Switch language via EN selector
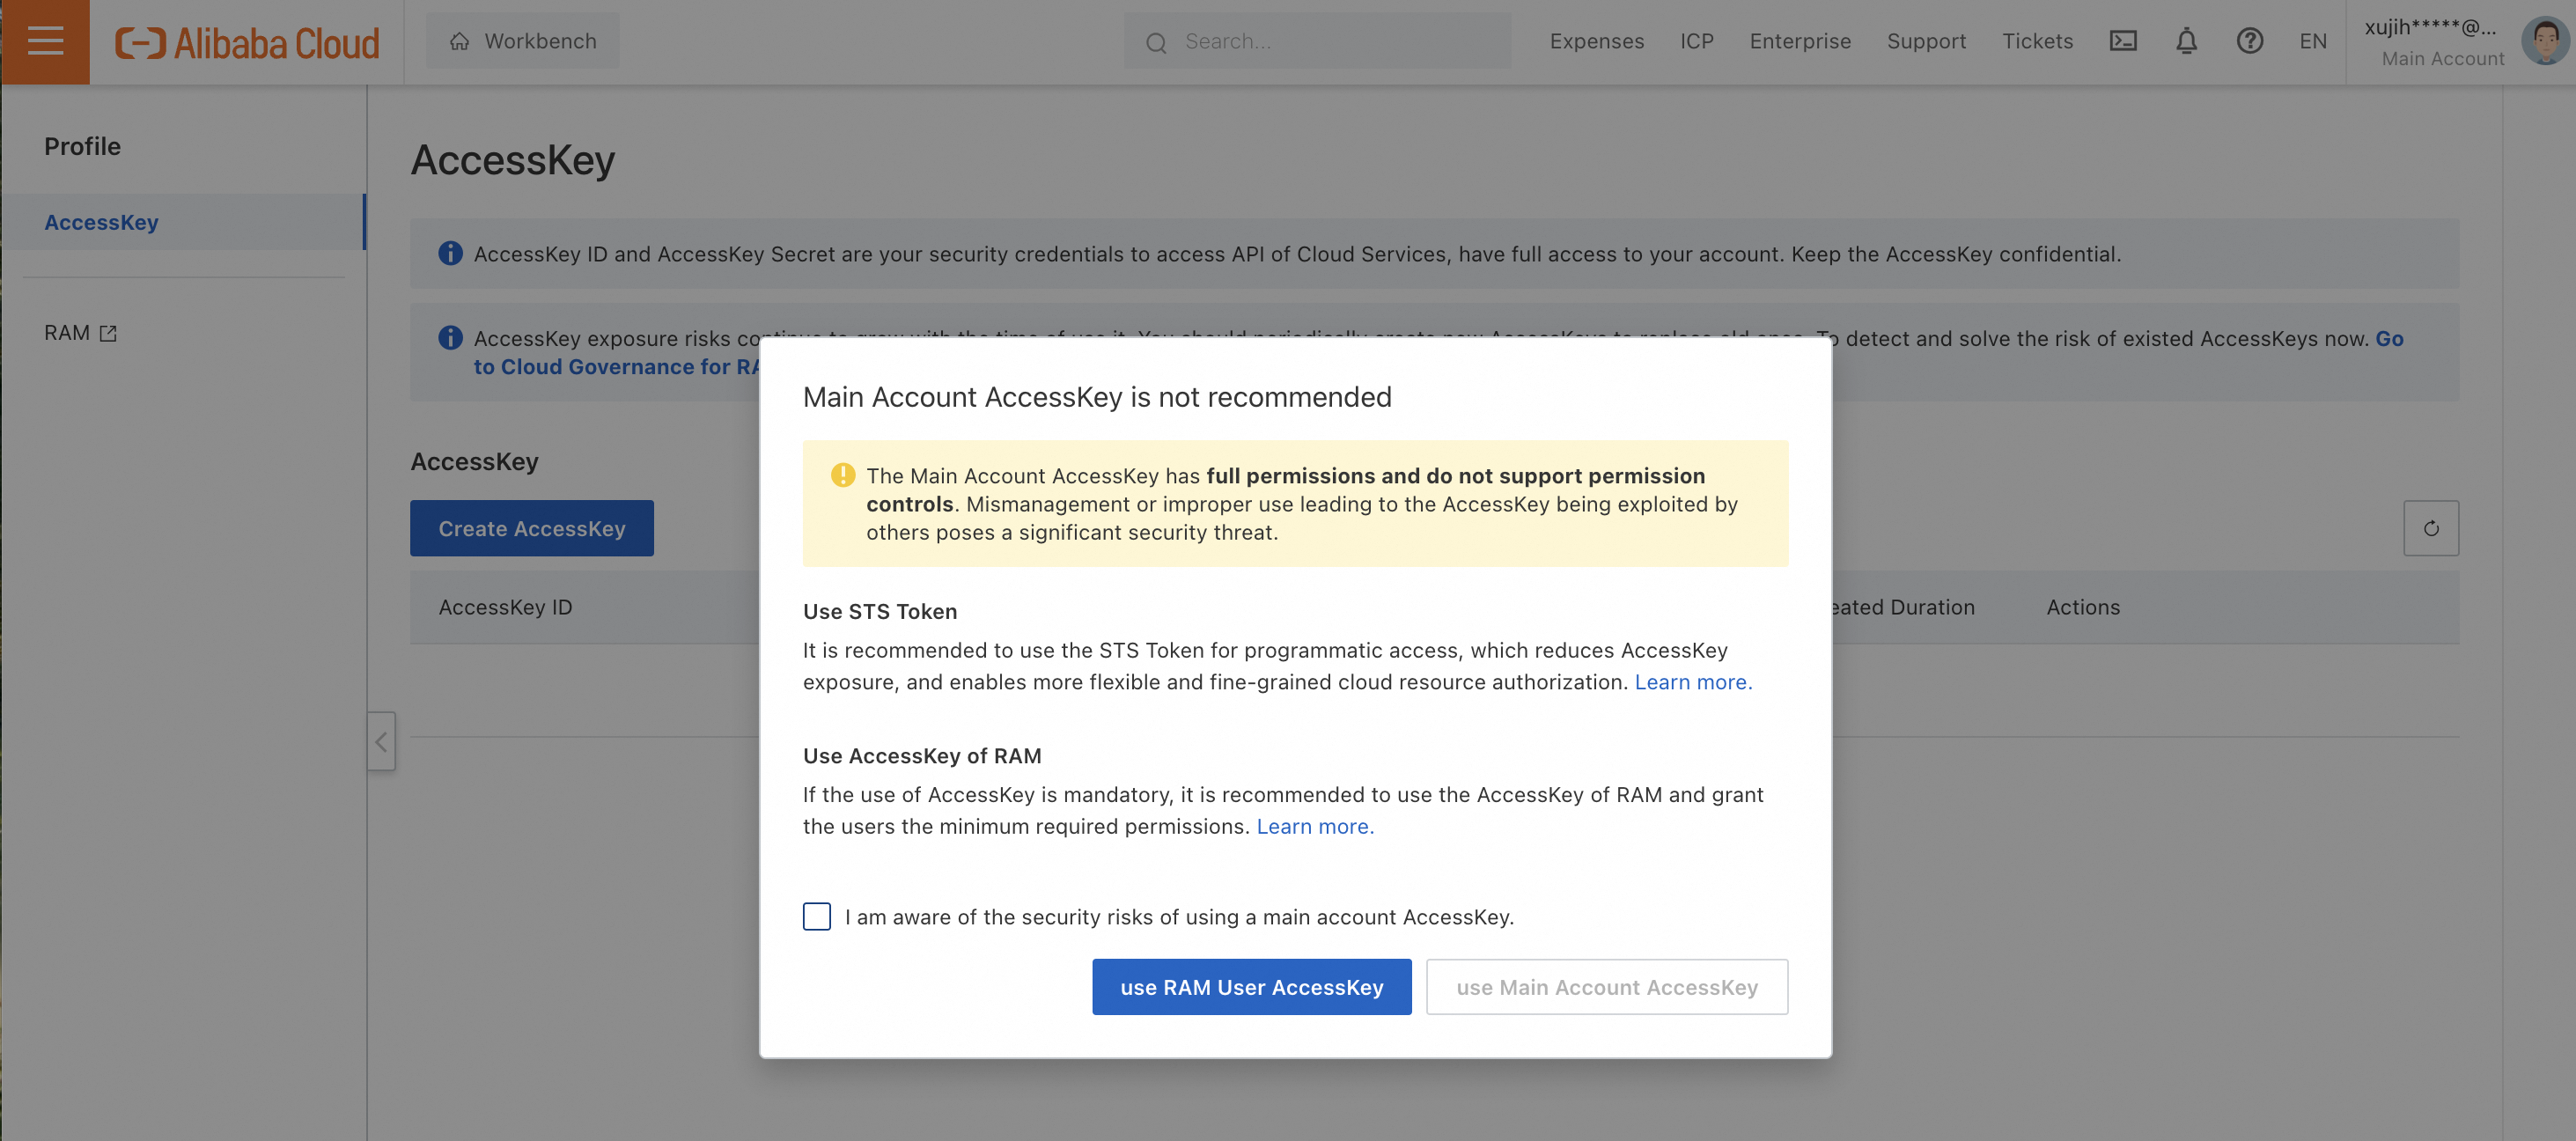Screen dimensions: 2576x1141 click(2312, 41)
